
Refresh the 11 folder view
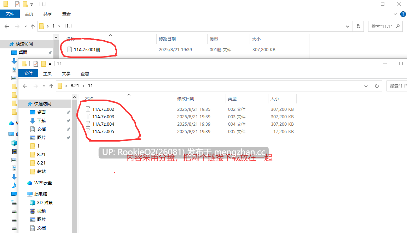[377, 86]
